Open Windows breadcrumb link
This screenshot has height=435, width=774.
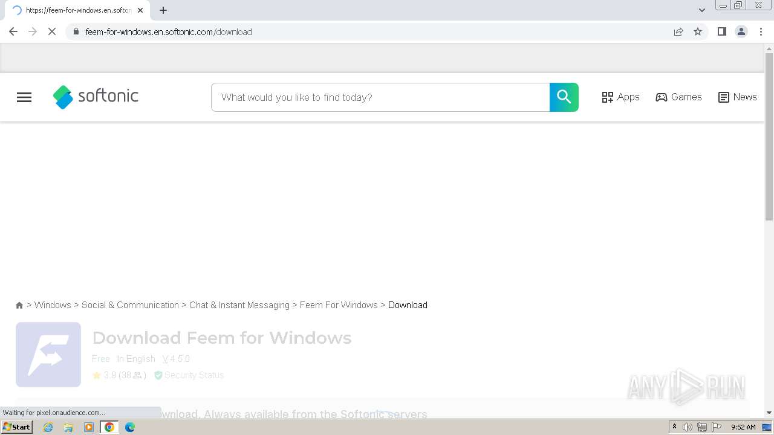[x=53, y=305]
